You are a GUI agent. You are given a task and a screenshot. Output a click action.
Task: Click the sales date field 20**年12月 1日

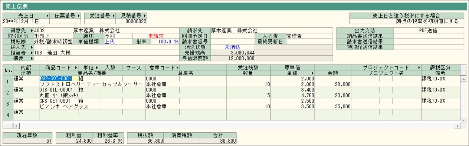(x=26, y=21)
